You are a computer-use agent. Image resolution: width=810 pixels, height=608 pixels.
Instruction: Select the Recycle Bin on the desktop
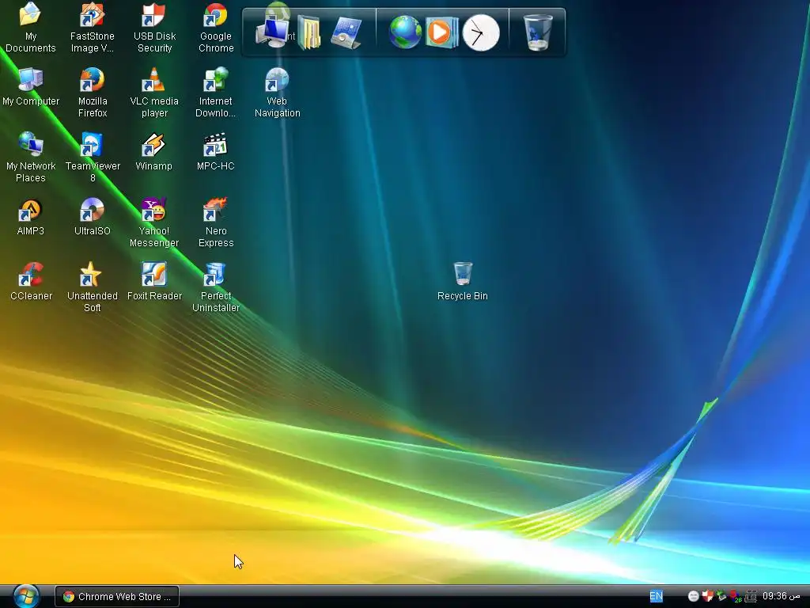click(x=462, y=281)
